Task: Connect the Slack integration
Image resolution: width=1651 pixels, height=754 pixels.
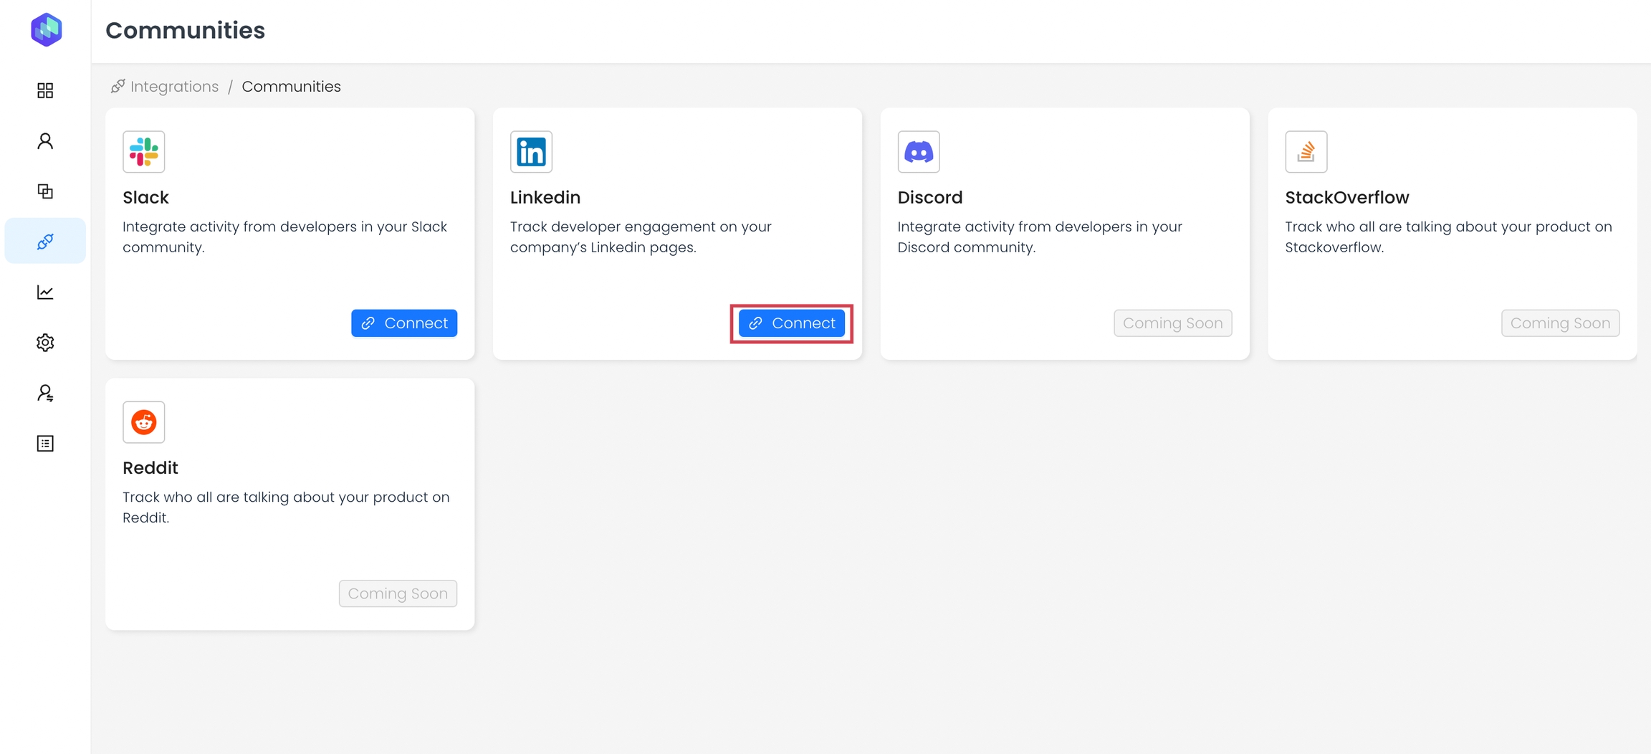Action: pyautogui.click(x=404, y=323)
